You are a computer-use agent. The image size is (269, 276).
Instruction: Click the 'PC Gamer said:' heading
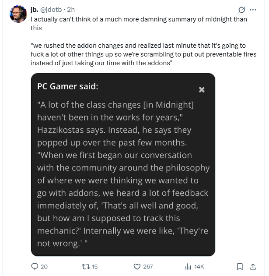[x=68, y=86]
